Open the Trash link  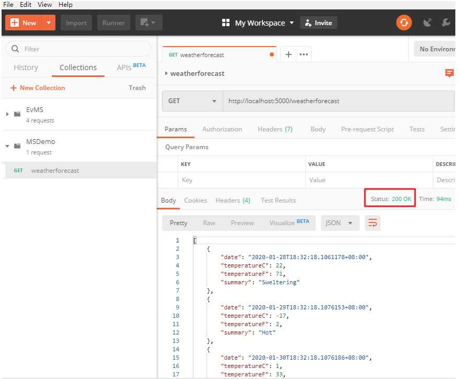click(x=137, y=88)
